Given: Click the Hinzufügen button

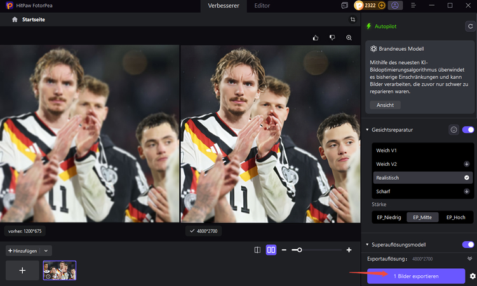Looking at the screenshot, I should (x=23, y=250).
